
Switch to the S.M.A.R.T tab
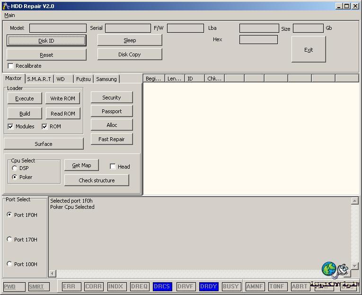[39, 79]
